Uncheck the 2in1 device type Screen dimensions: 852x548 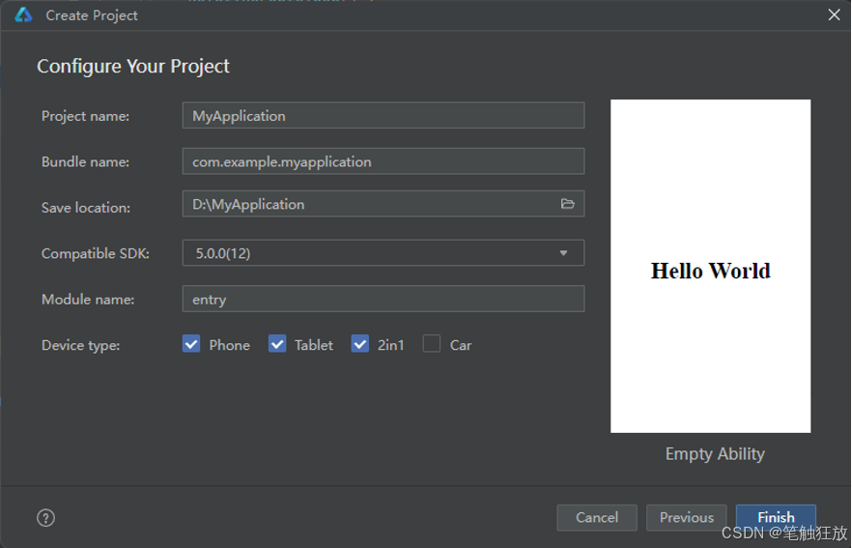coord(359,344)
